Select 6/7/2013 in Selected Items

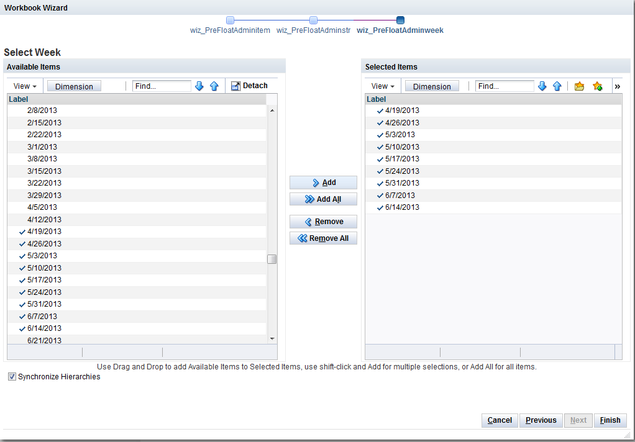point(493,196)
